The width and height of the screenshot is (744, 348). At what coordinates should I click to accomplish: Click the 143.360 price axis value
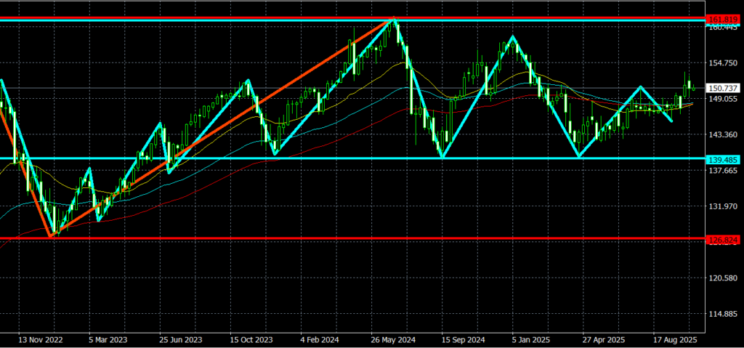724,135
